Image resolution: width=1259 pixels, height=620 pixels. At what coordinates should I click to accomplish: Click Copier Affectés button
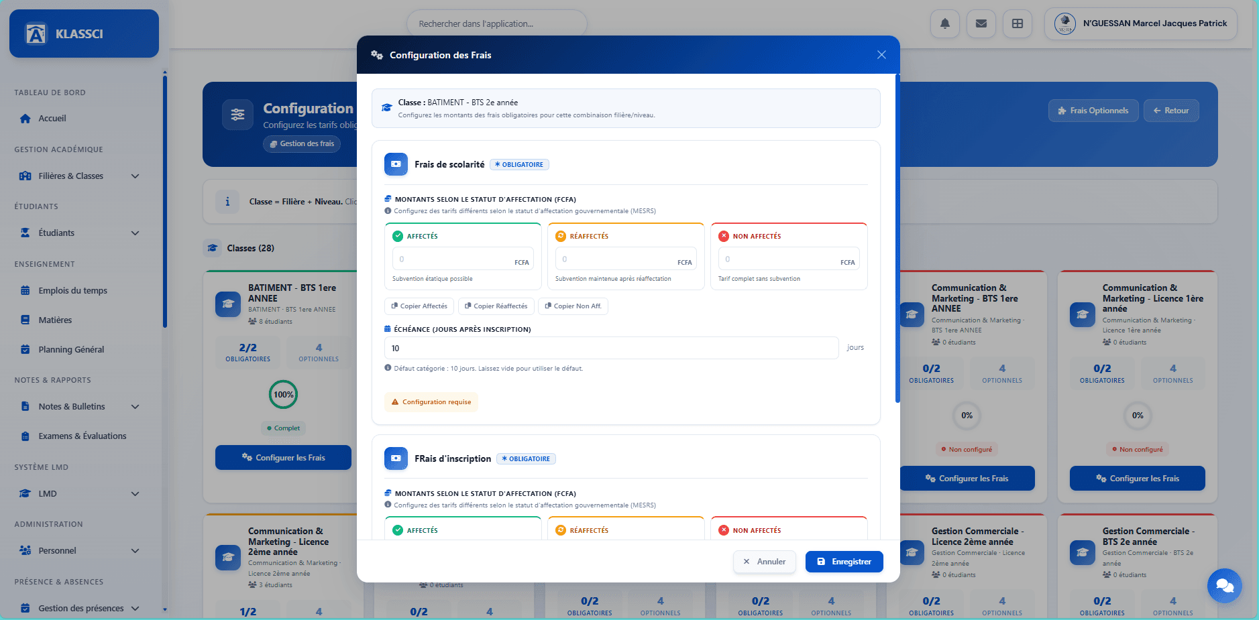point(419,306)
